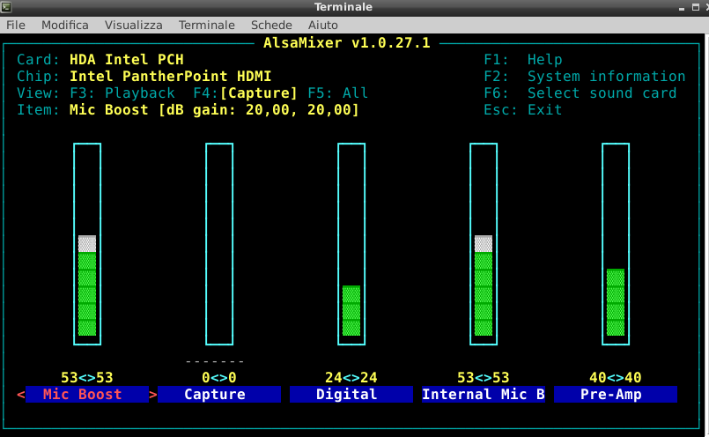Screen dimensions: 709x437
Task: Click the 40<>40 value above Pre-Amp
Action: (x=616, y=377)
